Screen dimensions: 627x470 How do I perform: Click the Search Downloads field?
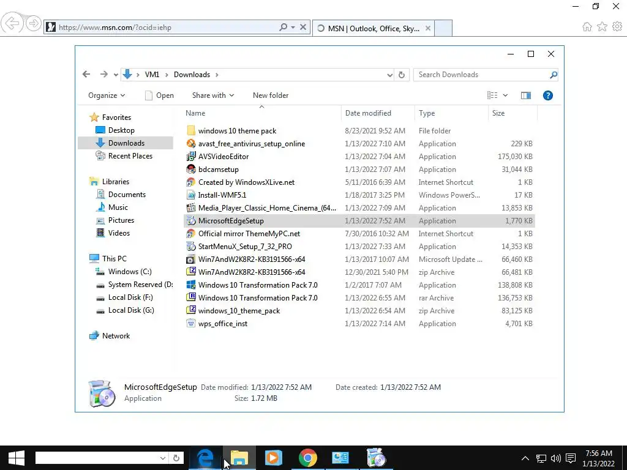click(482, 75)
